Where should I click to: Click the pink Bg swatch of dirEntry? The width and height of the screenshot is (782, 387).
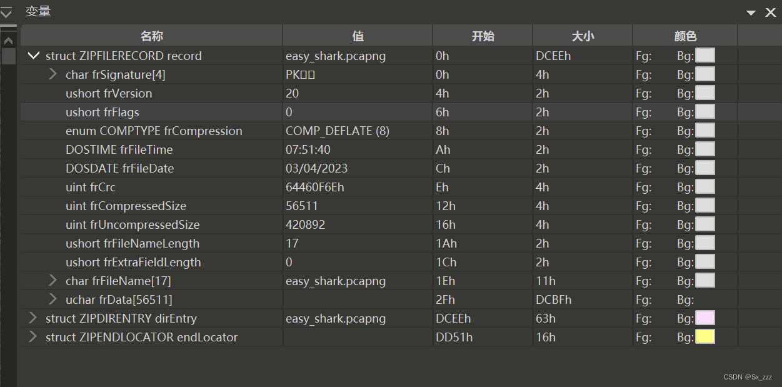705,318
